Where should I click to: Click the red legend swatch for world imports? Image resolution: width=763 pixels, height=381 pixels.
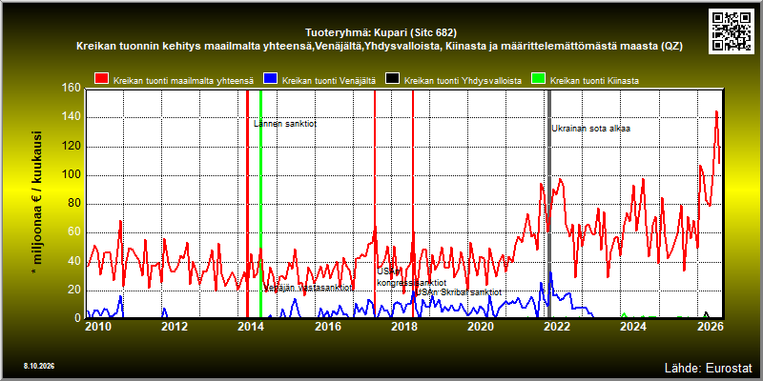click(102, 79)
